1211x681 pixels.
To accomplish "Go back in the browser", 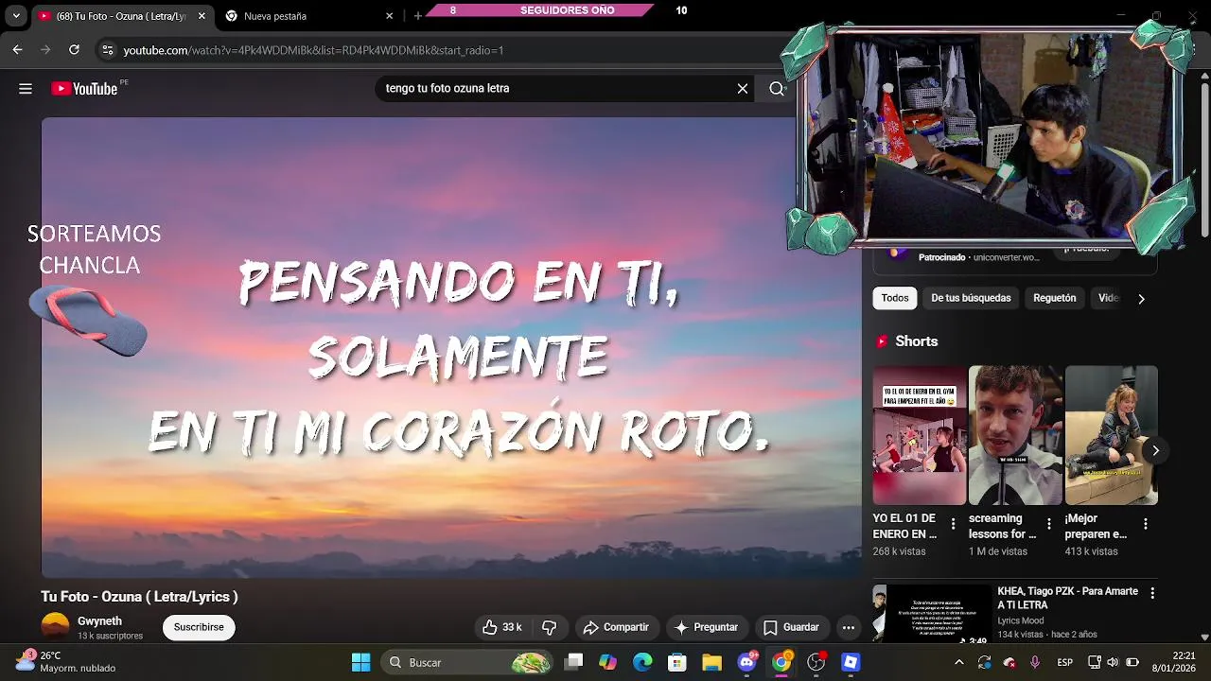I will point(17,50).
